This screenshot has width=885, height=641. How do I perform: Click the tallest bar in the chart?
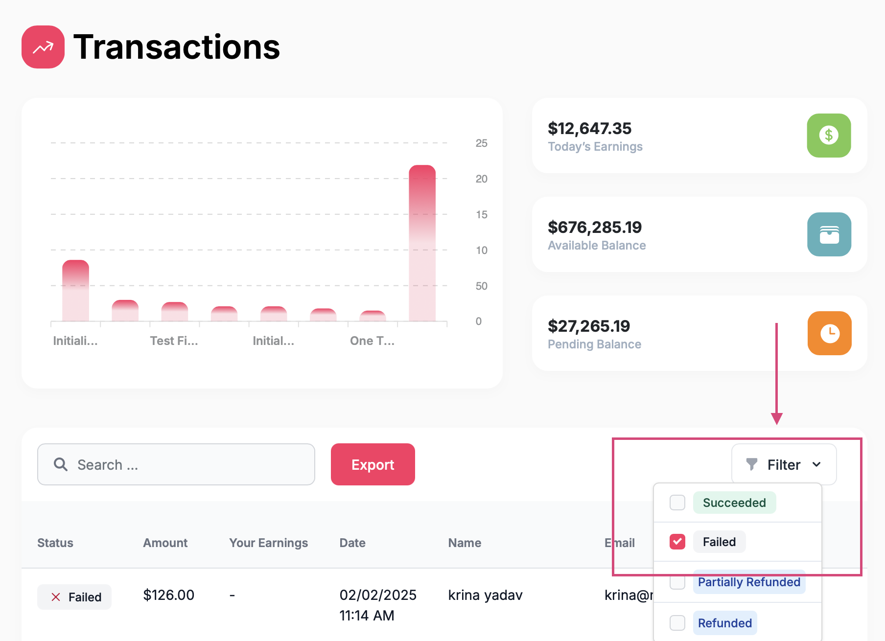[422, 243]
